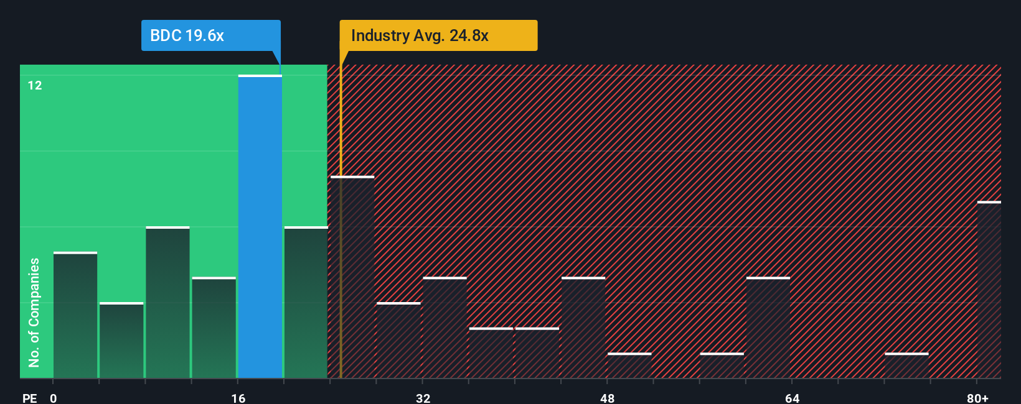Screen dimensions: 1021x404
Task: Click the 'PE' x-axis label
Action: (30, 398)
